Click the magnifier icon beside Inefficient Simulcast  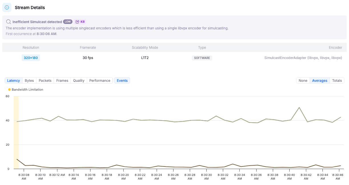coord(9,22)
